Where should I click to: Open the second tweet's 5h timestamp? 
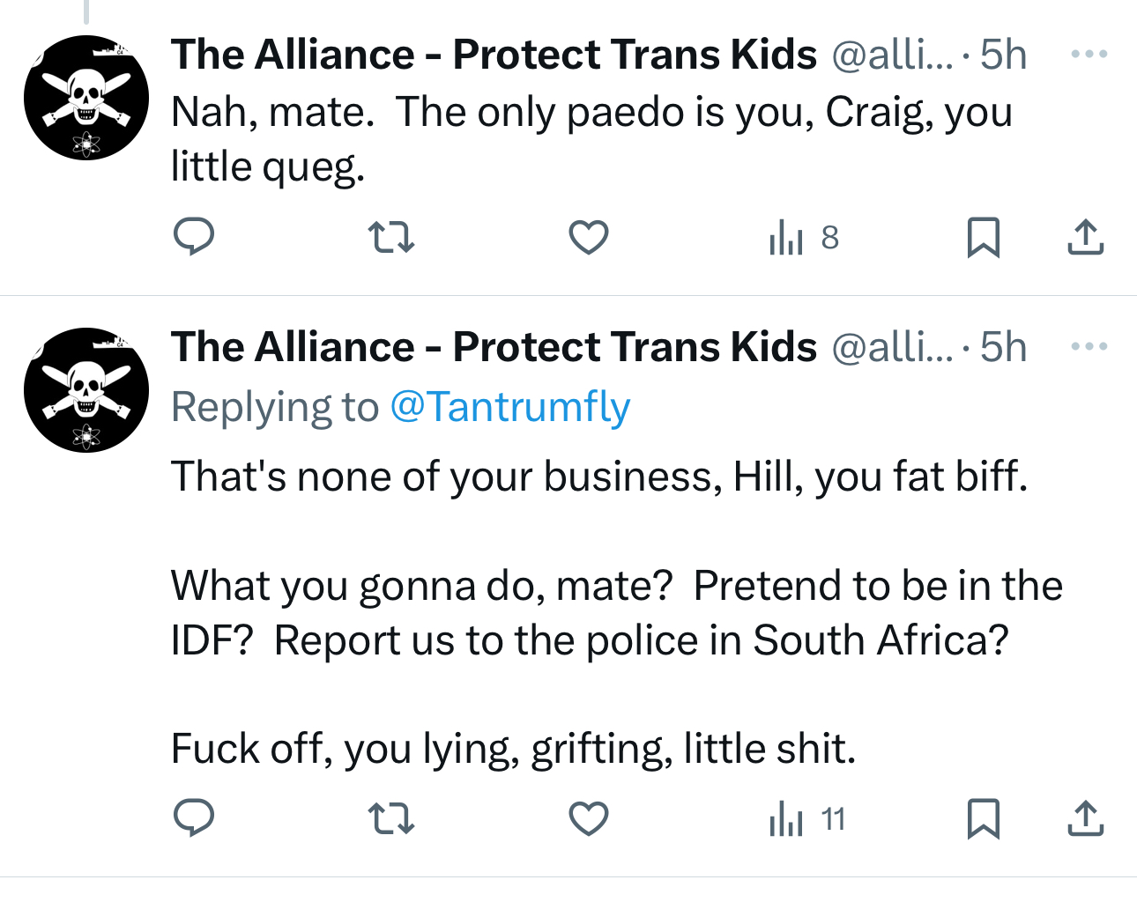pyautogui.click(x=1004, y=347)
